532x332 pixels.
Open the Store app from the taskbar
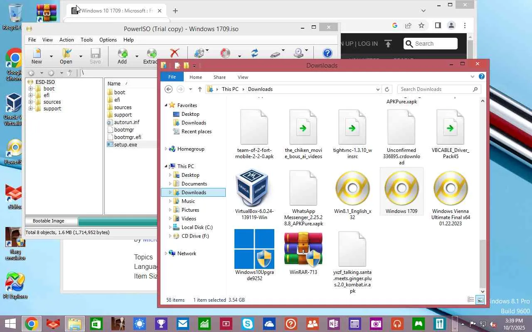pos(96,324)
